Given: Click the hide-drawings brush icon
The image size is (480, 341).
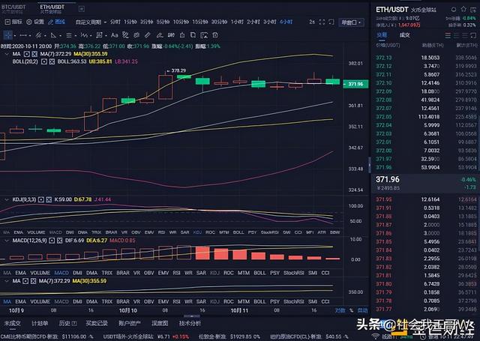Looking at the screenshot, I should pyautogui.click(x=125, y=35).
